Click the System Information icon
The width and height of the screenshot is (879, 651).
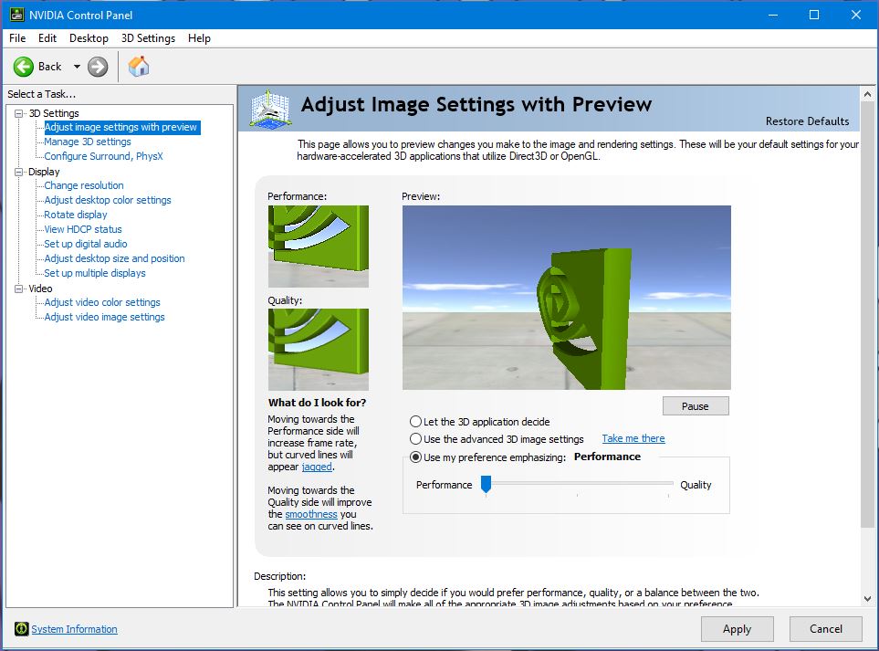[21, 629]
